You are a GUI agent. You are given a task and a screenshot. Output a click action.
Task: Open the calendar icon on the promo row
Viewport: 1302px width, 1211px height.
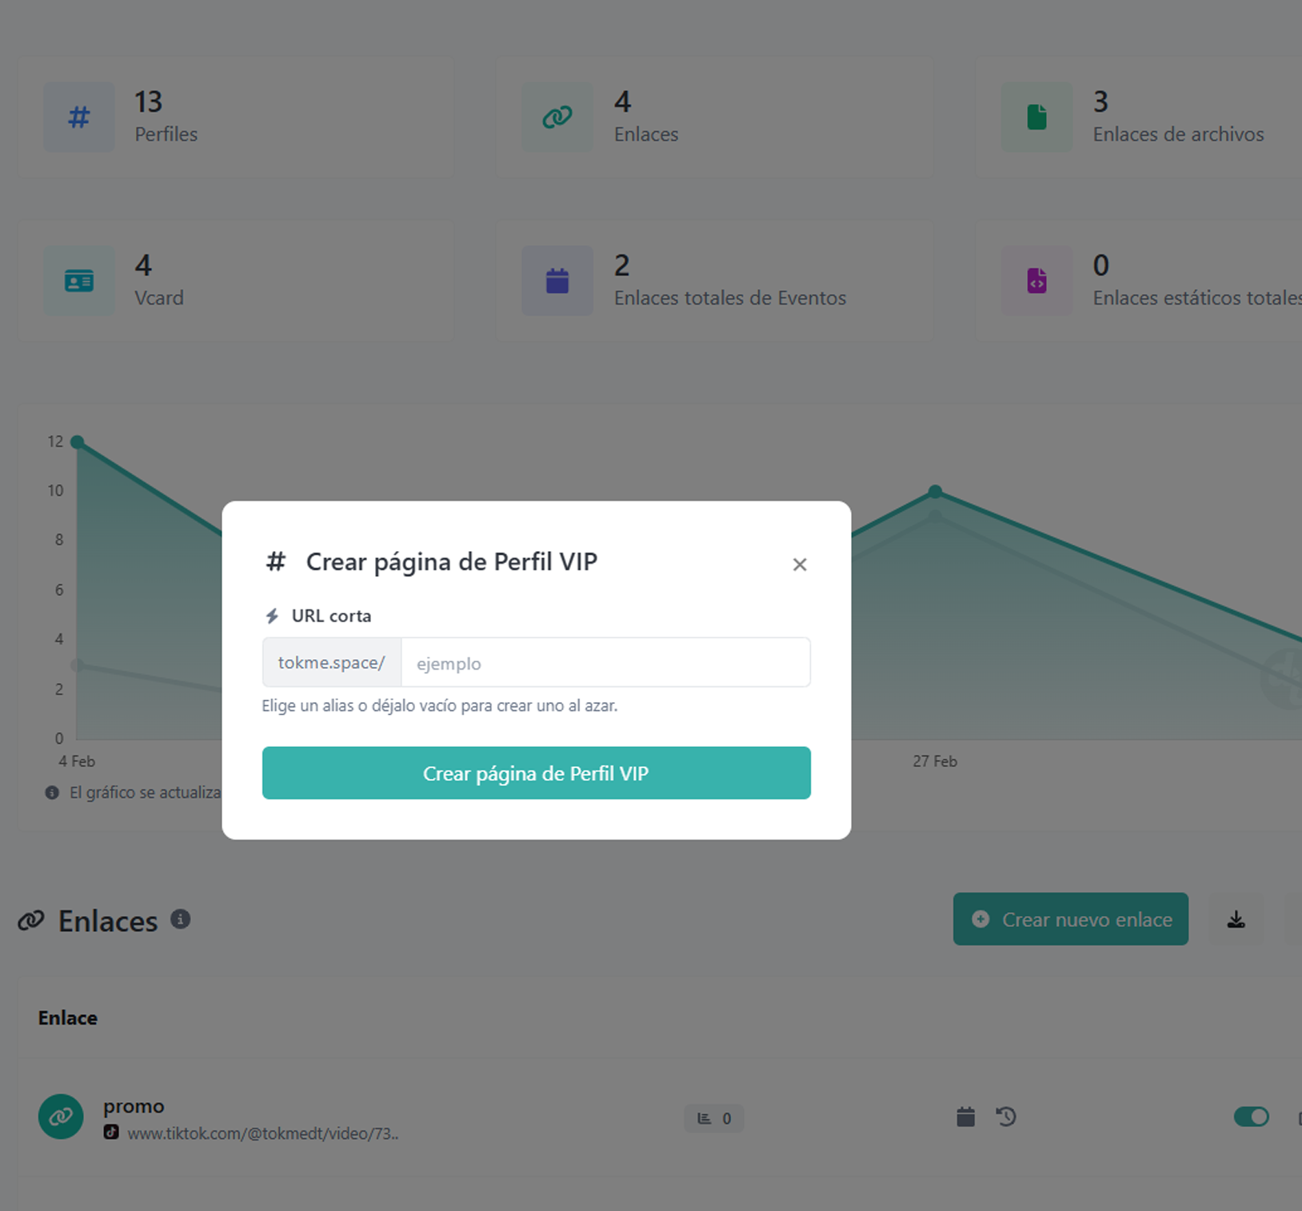[965, 1117]
